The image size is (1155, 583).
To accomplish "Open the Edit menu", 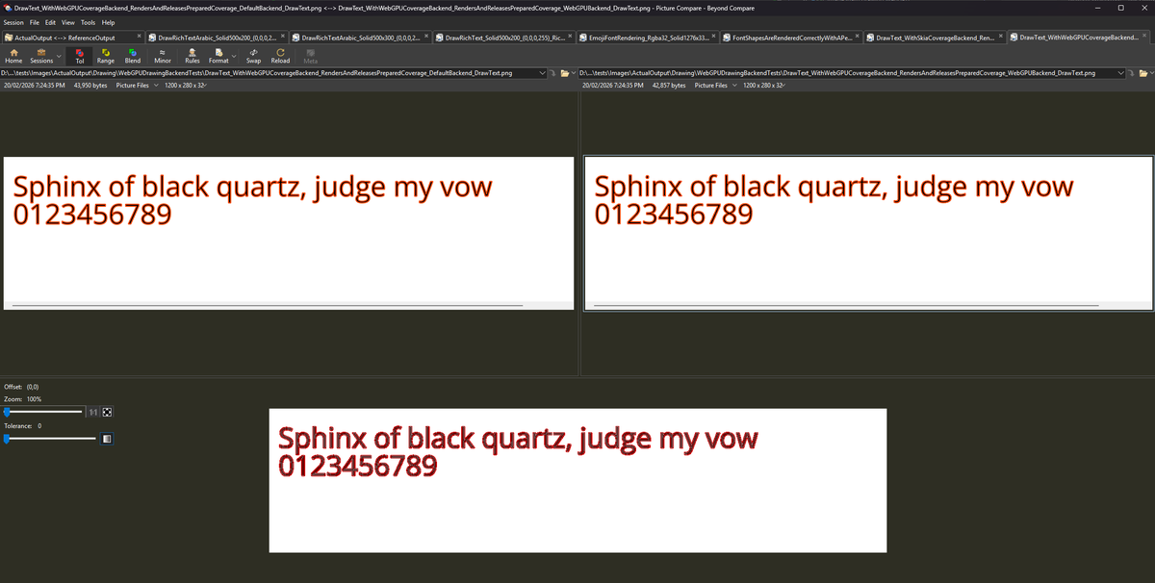I will click(x=50, y=22).
